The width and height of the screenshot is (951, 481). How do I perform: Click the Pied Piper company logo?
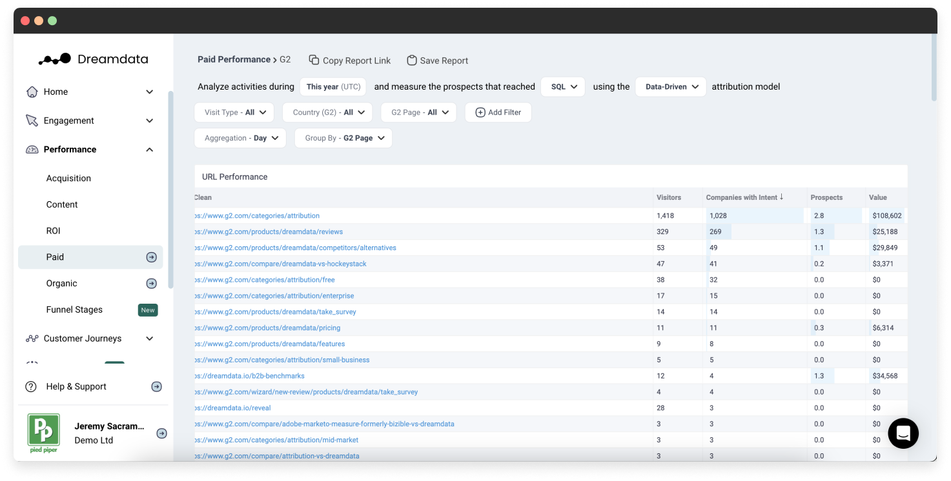pyautogui.click(x=44, y=433)
